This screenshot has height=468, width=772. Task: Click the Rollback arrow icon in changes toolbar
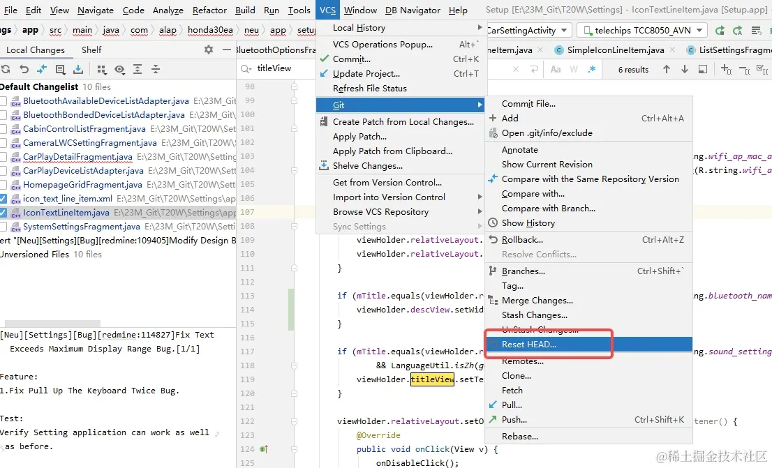click(24, 69)
